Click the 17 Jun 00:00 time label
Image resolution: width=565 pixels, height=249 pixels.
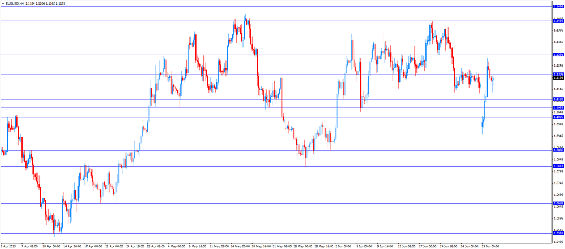tap(428, 247)
